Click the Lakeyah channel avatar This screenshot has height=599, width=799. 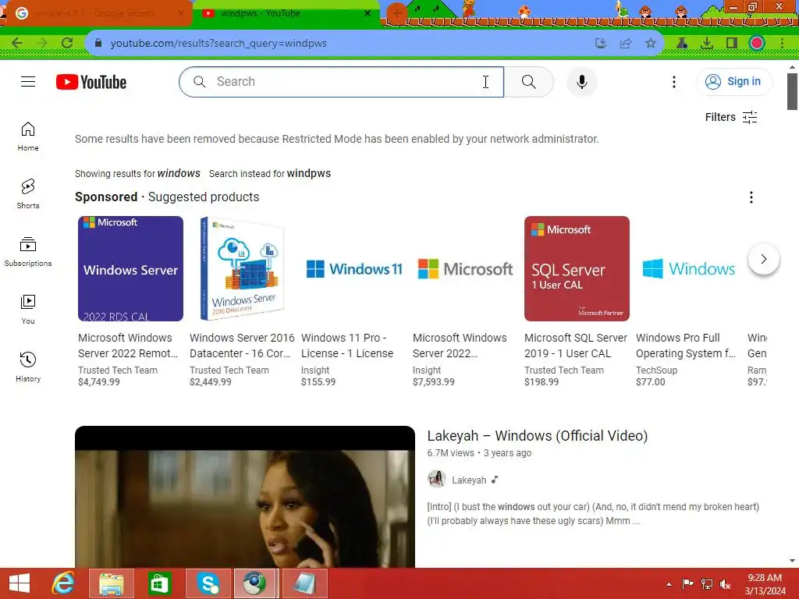[x=437, y=480]
